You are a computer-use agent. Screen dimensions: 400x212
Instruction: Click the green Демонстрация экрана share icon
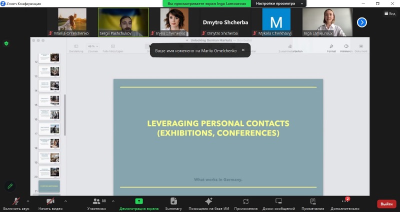pyautogui.click(x=139, y=201)
